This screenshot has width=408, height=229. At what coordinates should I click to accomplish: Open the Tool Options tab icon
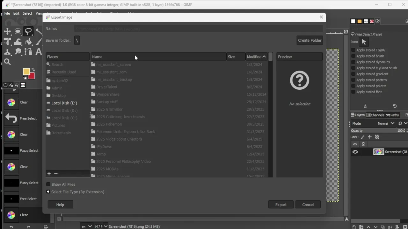click(5, 85)
